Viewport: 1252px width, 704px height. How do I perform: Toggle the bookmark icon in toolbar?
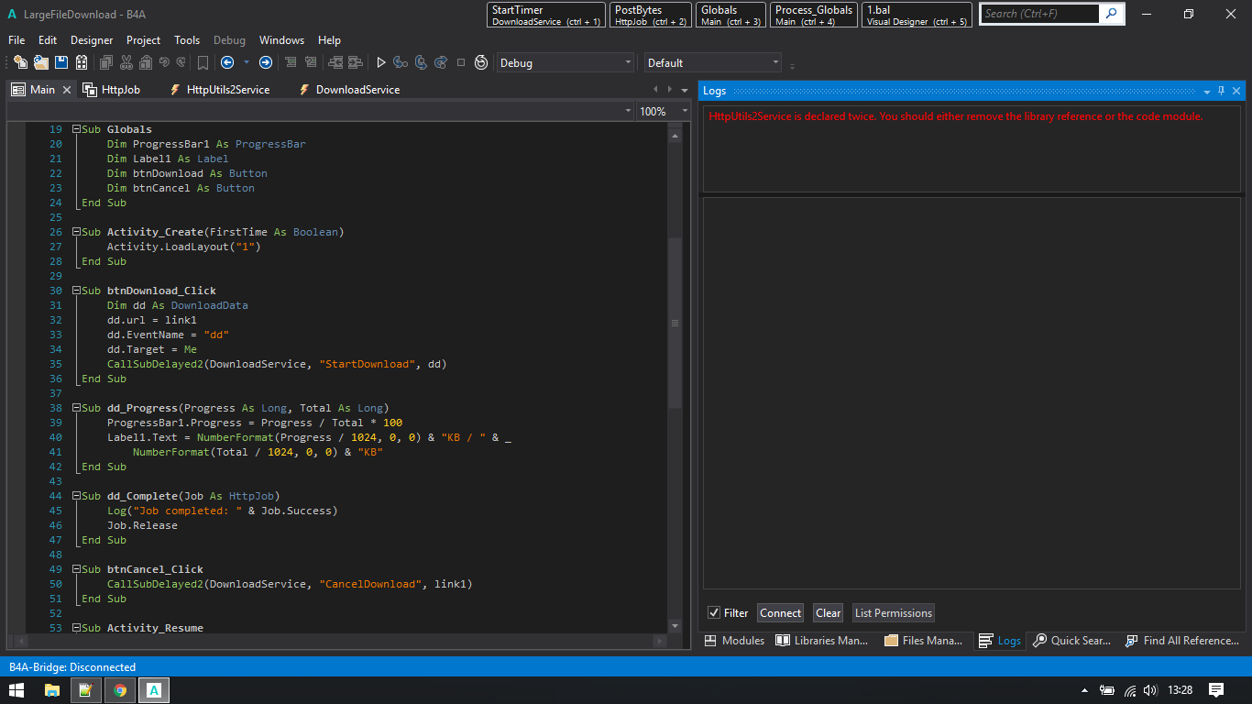[203, 62]
